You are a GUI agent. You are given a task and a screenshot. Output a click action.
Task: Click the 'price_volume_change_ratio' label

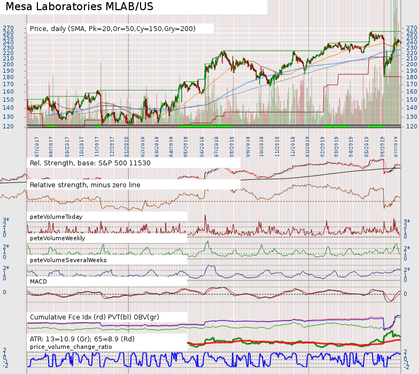tap(71, 347)
